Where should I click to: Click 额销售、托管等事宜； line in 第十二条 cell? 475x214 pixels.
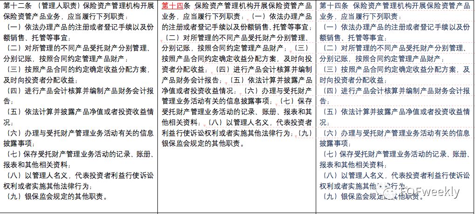[x=37, y=38]
